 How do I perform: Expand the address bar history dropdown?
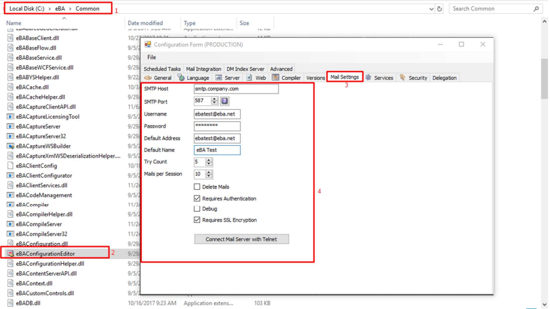(431, 9)
